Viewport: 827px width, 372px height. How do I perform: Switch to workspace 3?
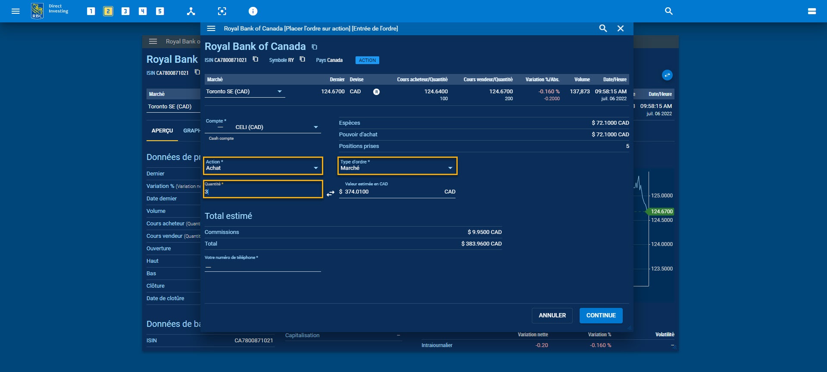click(125, 11)
